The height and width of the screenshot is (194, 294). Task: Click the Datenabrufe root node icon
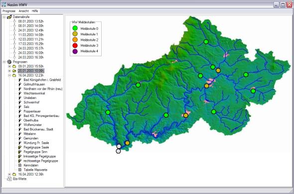(x=9, y=17)
